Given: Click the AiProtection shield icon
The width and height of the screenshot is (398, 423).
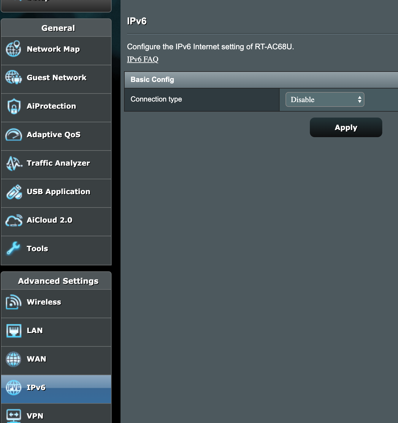Looking at the screenshot, I should [x=13, y=106].
